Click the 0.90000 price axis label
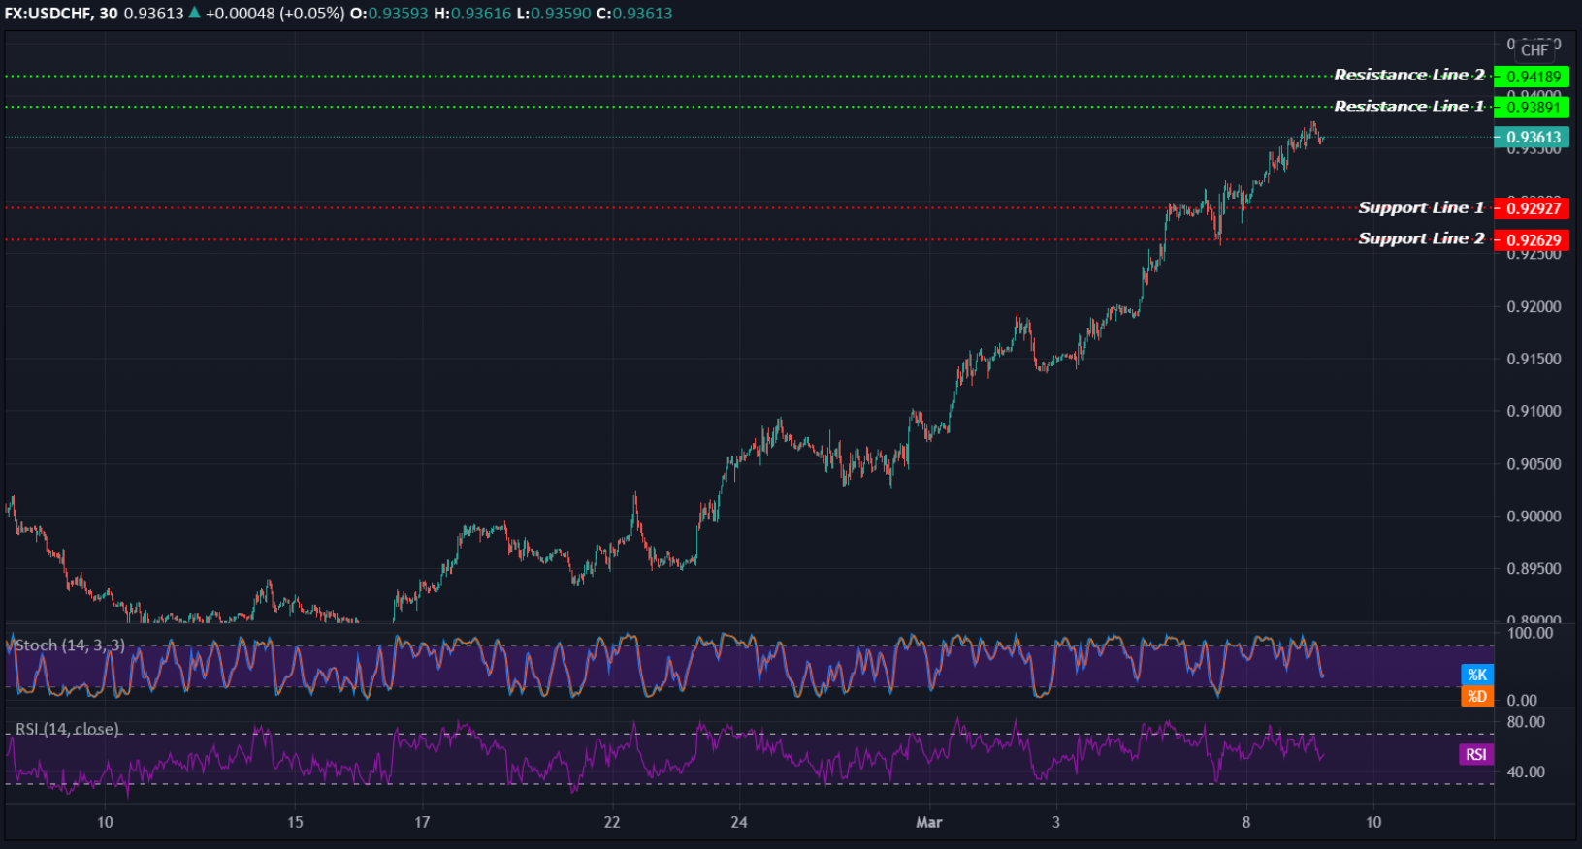Image resolution: width=1582 pixels, height=849 pixels. tap(1534, 517)
